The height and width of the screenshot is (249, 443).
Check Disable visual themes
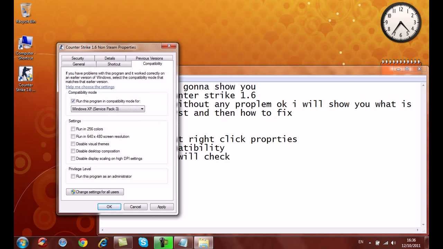(x=73, y=144)
